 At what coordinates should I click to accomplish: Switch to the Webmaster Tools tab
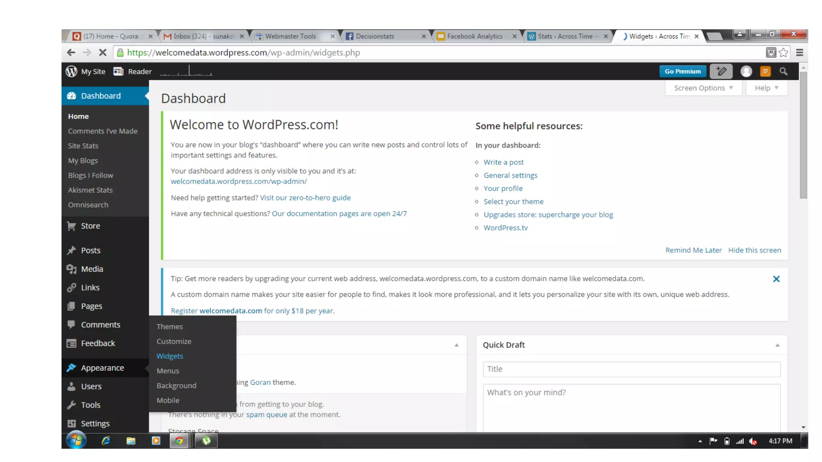pyautogui.click(x=291, y=36)
